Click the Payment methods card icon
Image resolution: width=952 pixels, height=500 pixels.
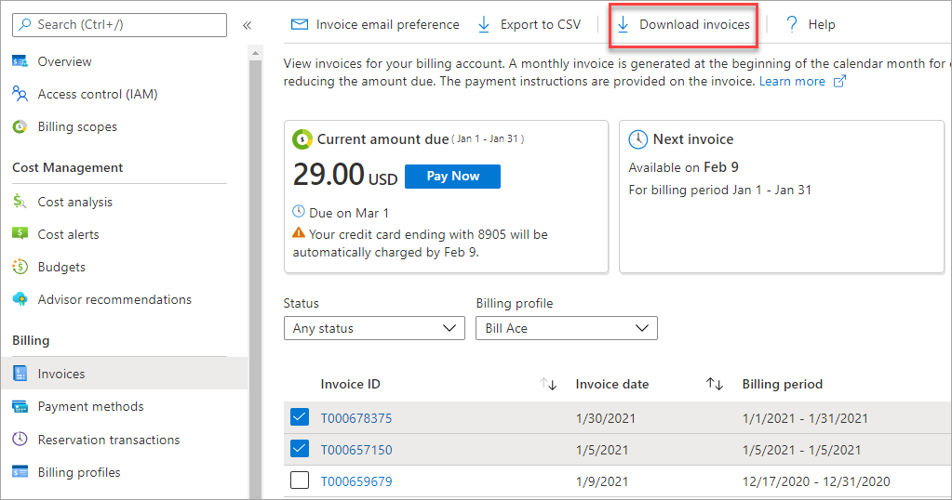20,406
